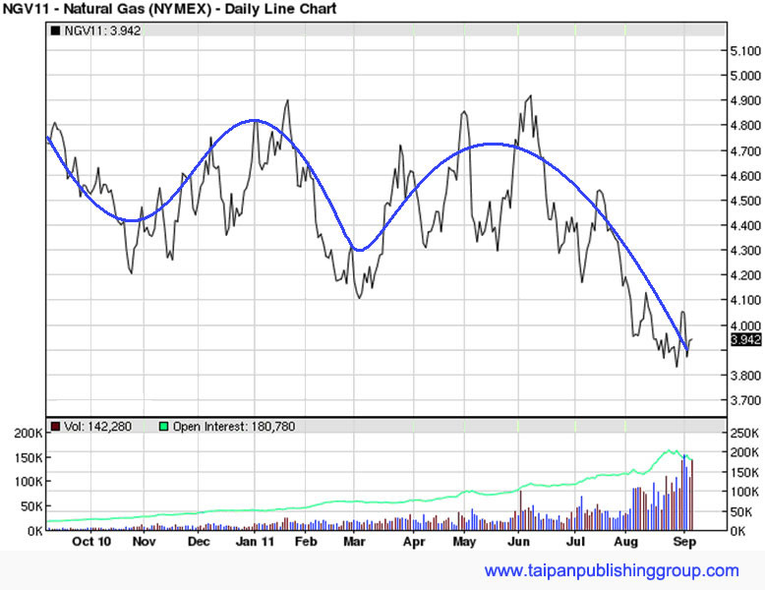The image size is (765, 590).
Task: Click the 50K right open interest axis label
Action: tap(741, 512)
